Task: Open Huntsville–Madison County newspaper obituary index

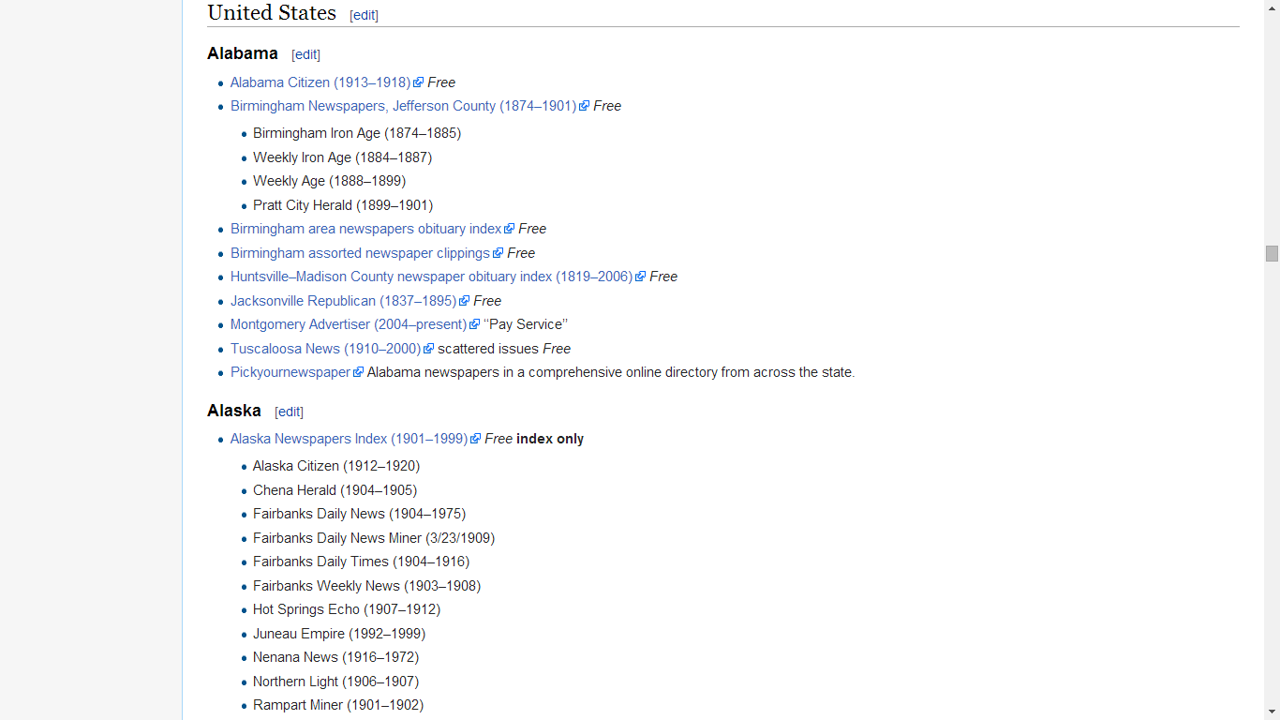Action: [431, 277]
